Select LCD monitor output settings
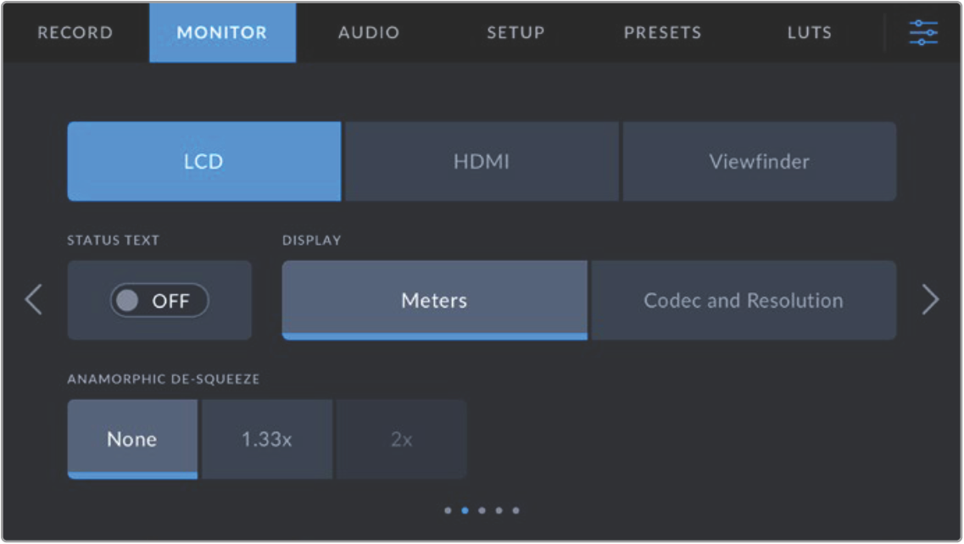Viewport: 964px width, 544px height. click(x=203, y=161)
